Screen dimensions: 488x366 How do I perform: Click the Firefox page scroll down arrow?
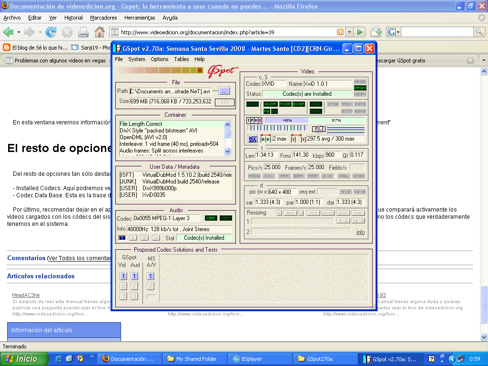coord(484,337)
